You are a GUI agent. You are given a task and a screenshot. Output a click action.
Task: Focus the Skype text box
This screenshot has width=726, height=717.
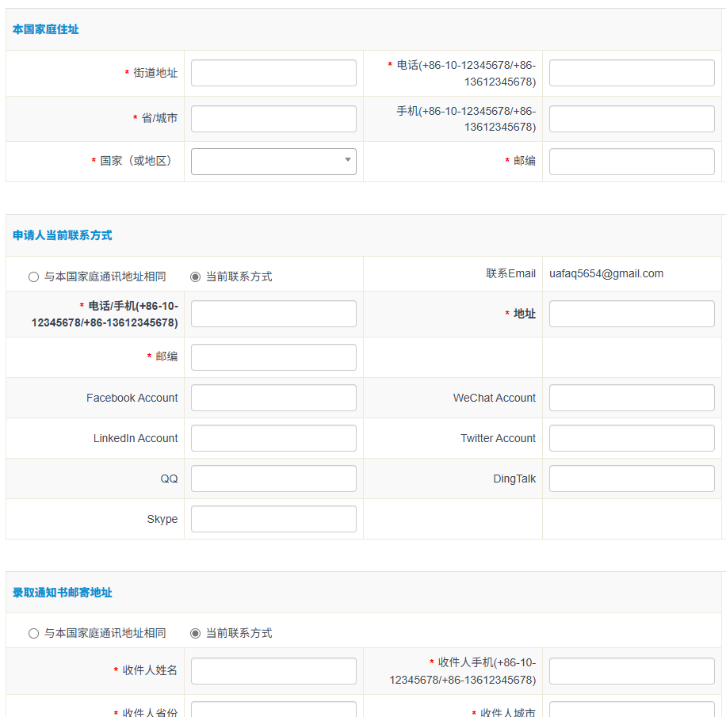(x=273, y=519)
